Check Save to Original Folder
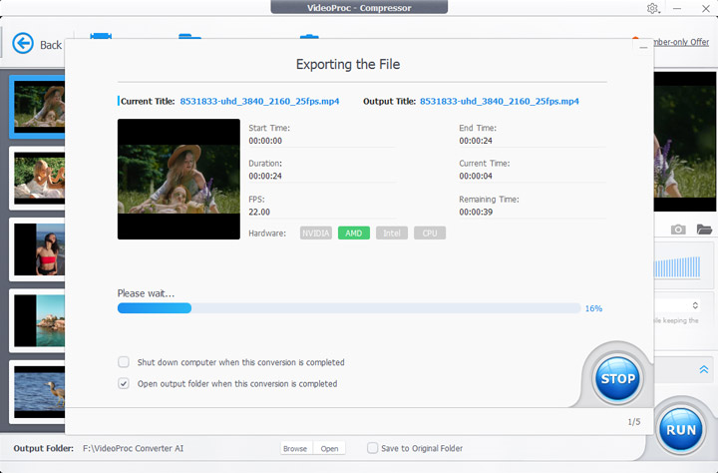The width and height of the screenshot is (718, 473). pos(372,448)
